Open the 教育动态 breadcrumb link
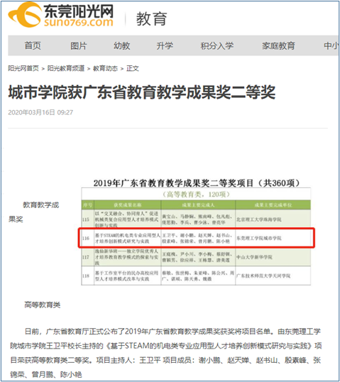The width and height of the screenshot is (340, 382). point(105,68)
